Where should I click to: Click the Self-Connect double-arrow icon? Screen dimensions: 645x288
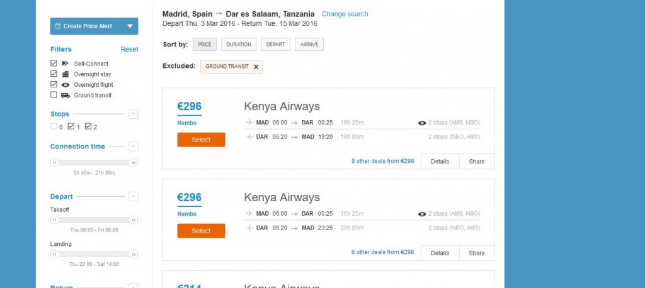tap(65, 64)
